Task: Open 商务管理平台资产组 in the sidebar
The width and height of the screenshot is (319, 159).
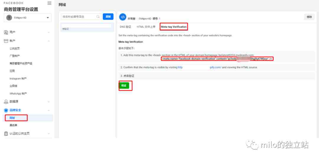Action: pyautogui.click(x=21, y=63)
